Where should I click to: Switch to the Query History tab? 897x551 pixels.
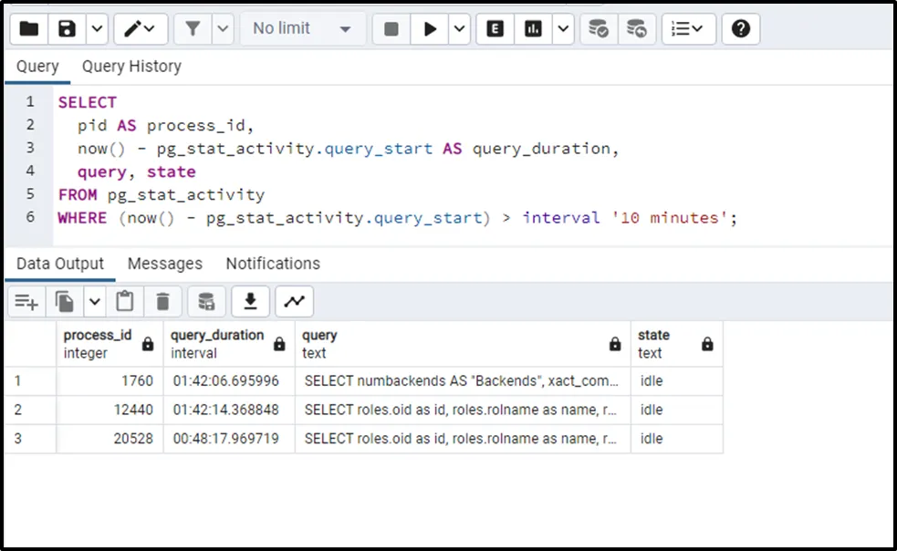(131, 67)
